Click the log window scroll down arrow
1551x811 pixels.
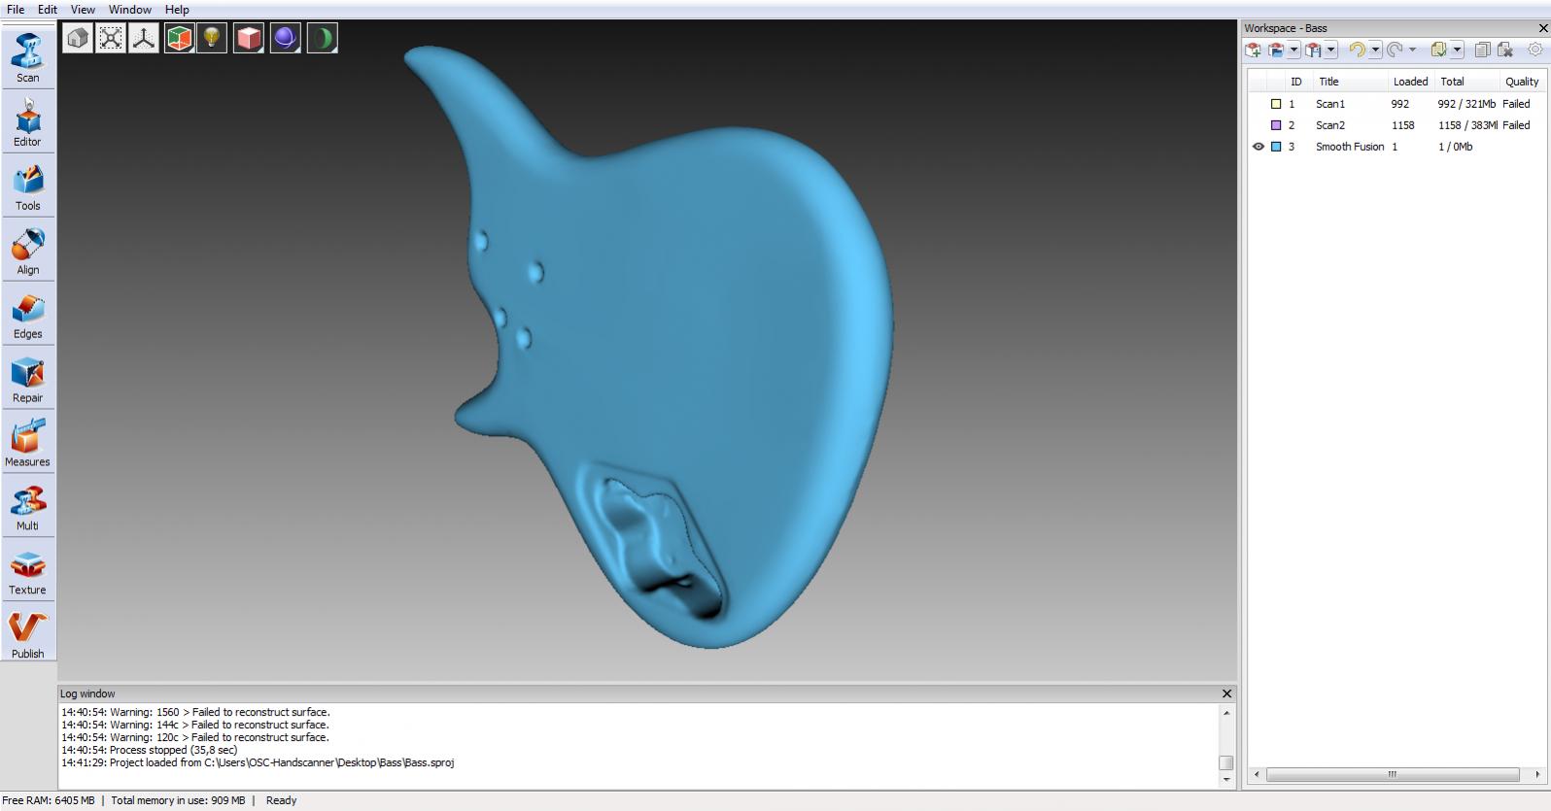point(1226,780)
